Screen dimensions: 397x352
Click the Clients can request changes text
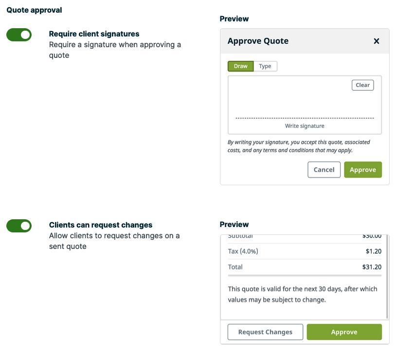click(x=101, y=225)
